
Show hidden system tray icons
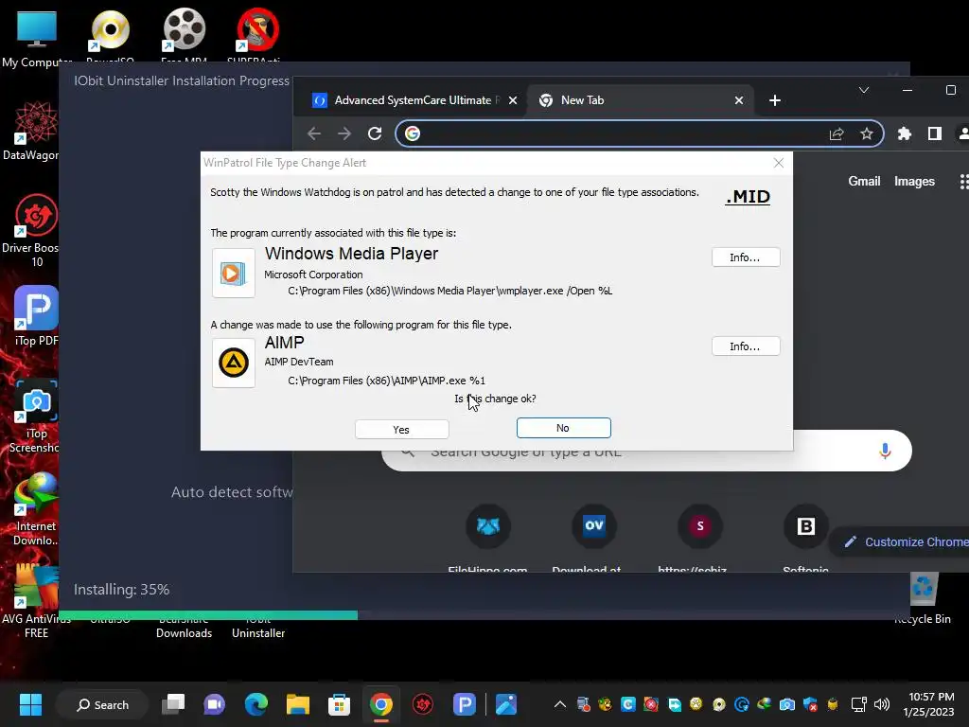coord(560,704)
